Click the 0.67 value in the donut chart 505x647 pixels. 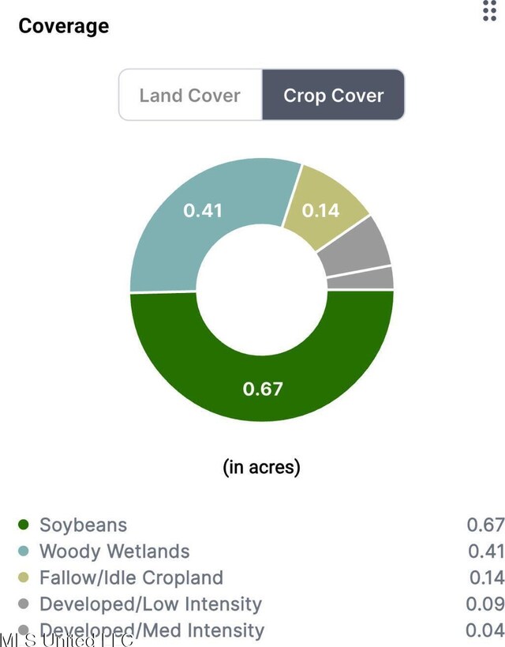coord(263,389)
